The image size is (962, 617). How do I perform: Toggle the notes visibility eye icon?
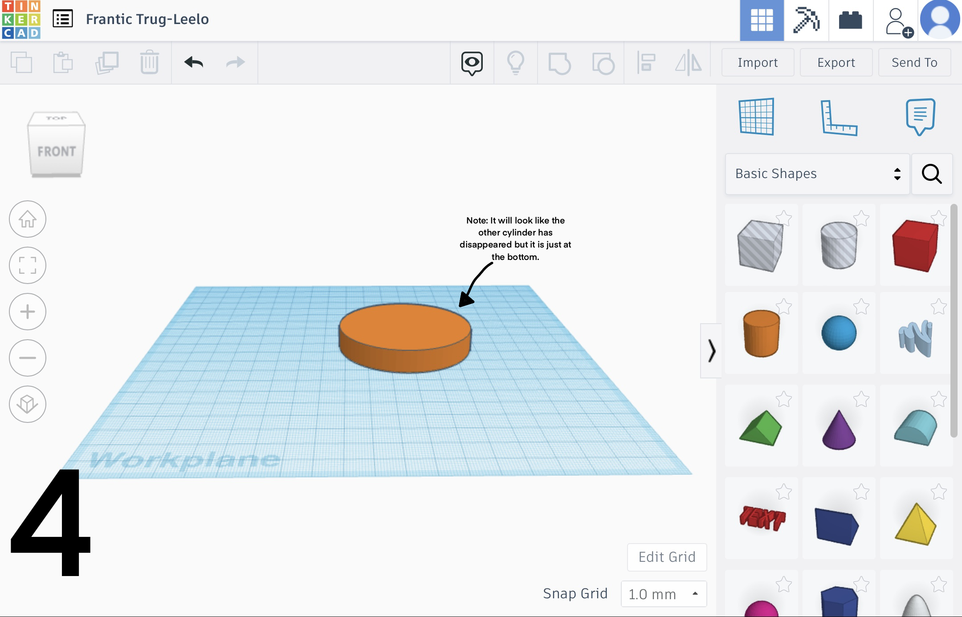click(472, 63)
